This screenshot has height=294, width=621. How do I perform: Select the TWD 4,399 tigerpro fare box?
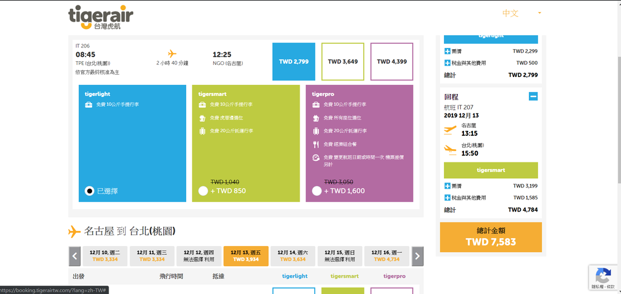pos(392,61)
